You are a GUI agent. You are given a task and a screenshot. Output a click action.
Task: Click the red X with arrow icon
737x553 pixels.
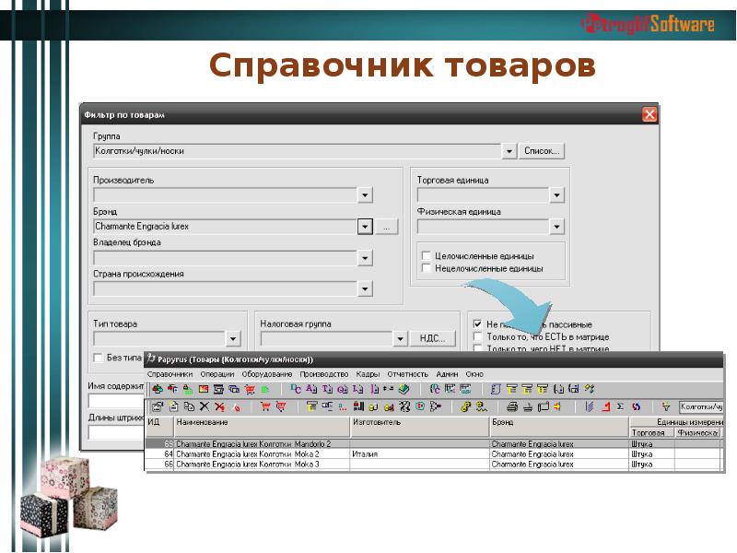(219, 406)
